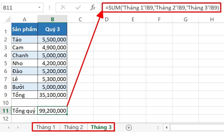The image size is (224, 132).
Task: Select row 1 header
Action: [x=5, y=29]
